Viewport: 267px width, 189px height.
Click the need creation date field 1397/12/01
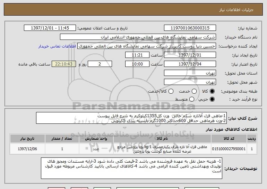pyautogui.click(x=190, y=55)
